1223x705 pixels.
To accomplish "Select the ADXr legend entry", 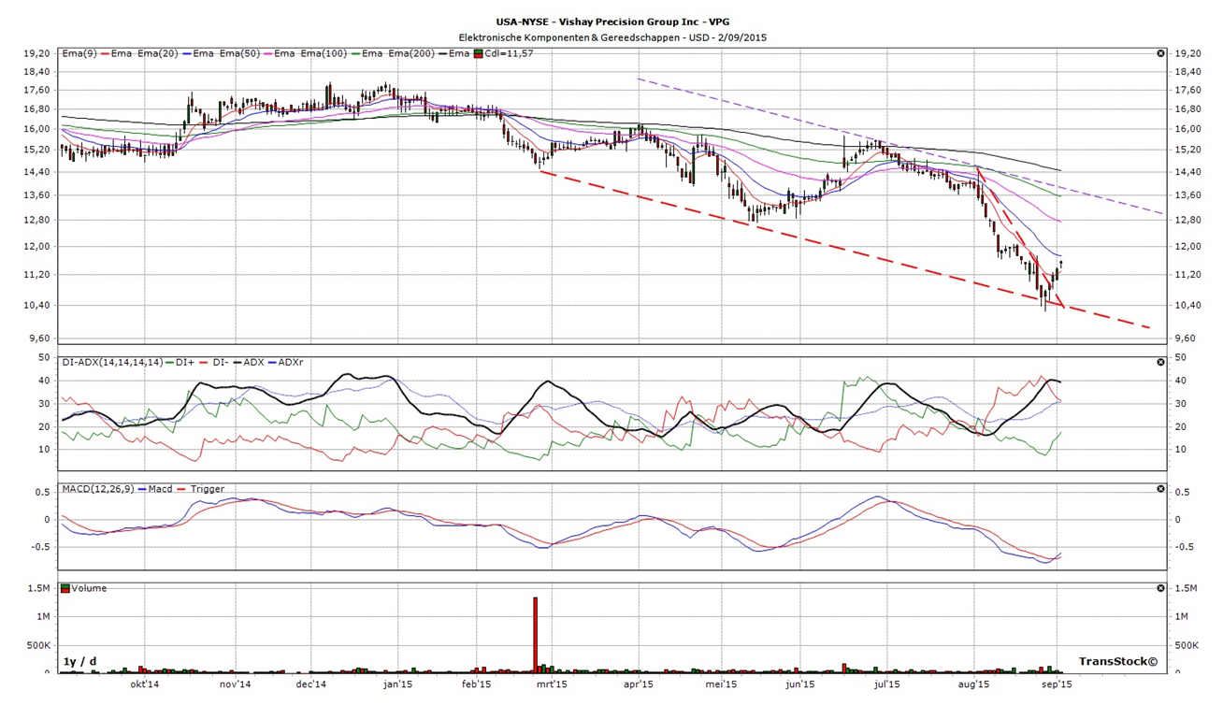I will pyautogui.click(x=293, y=362).
